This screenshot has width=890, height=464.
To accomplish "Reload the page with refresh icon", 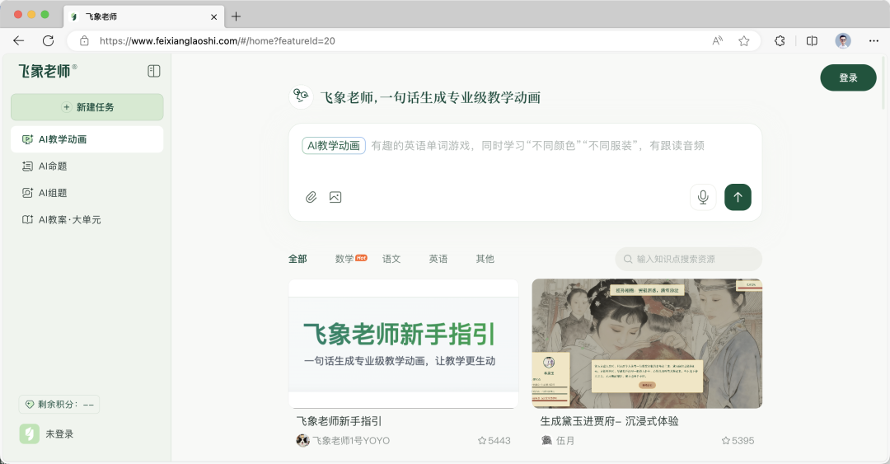I will (49, 41).
